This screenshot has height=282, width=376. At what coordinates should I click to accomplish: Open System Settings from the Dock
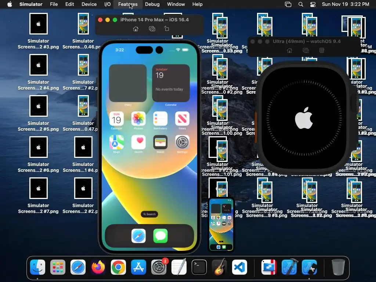click(x=159, y=267)
